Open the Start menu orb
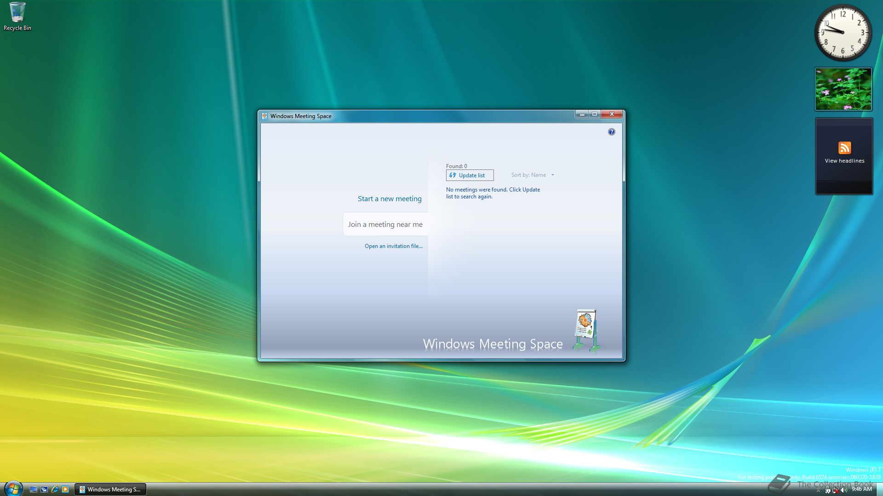Viewport: 883px width, 496px height. click(x=13, y=488)
